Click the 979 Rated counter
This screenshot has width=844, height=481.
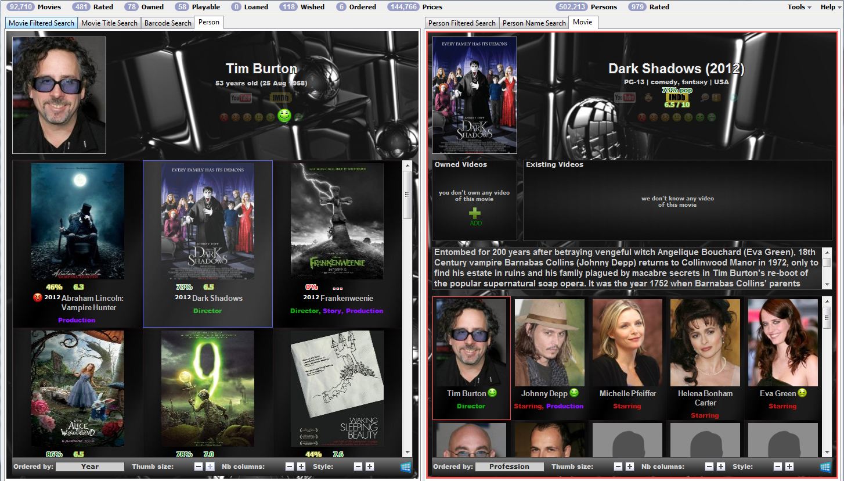coord(649,7)
